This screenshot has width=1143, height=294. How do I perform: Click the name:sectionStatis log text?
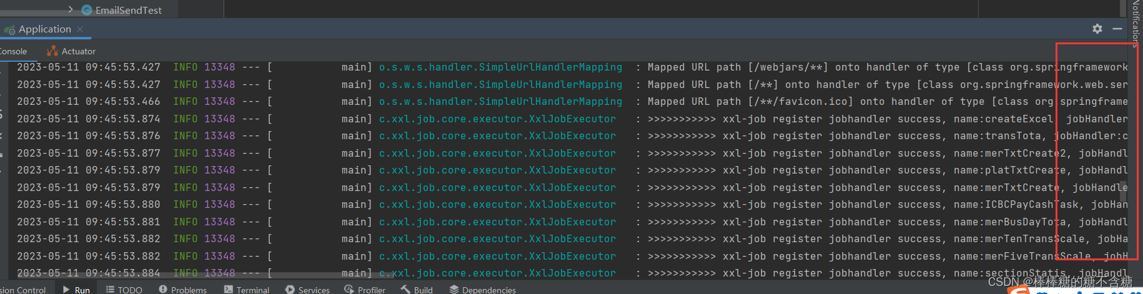1010,273
